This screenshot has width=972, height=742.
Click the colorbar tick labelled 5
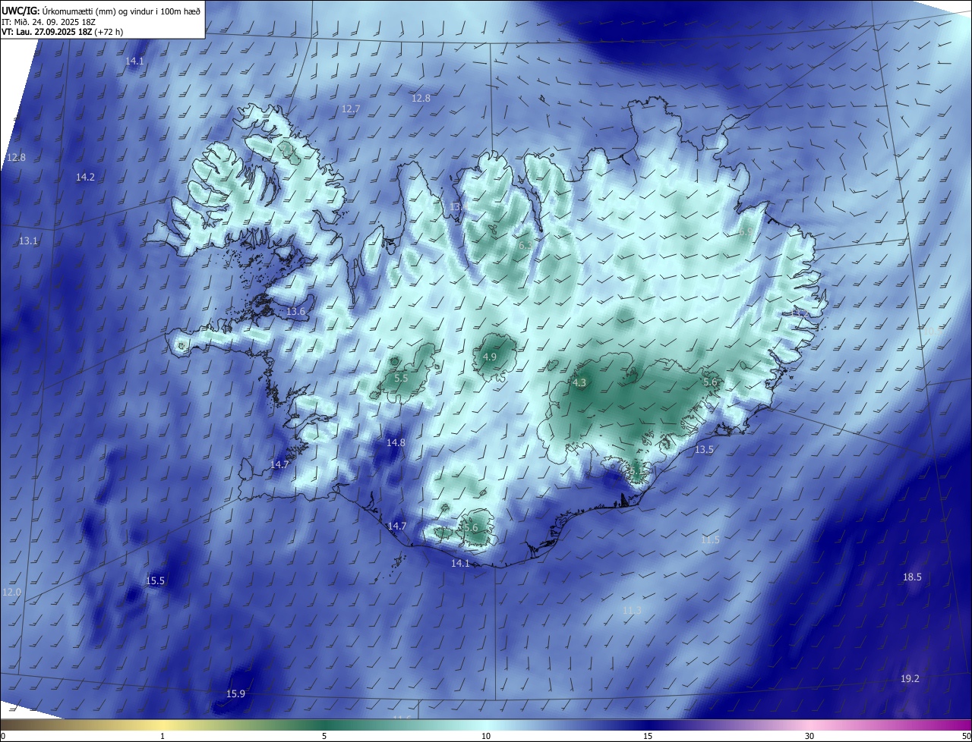324,736
